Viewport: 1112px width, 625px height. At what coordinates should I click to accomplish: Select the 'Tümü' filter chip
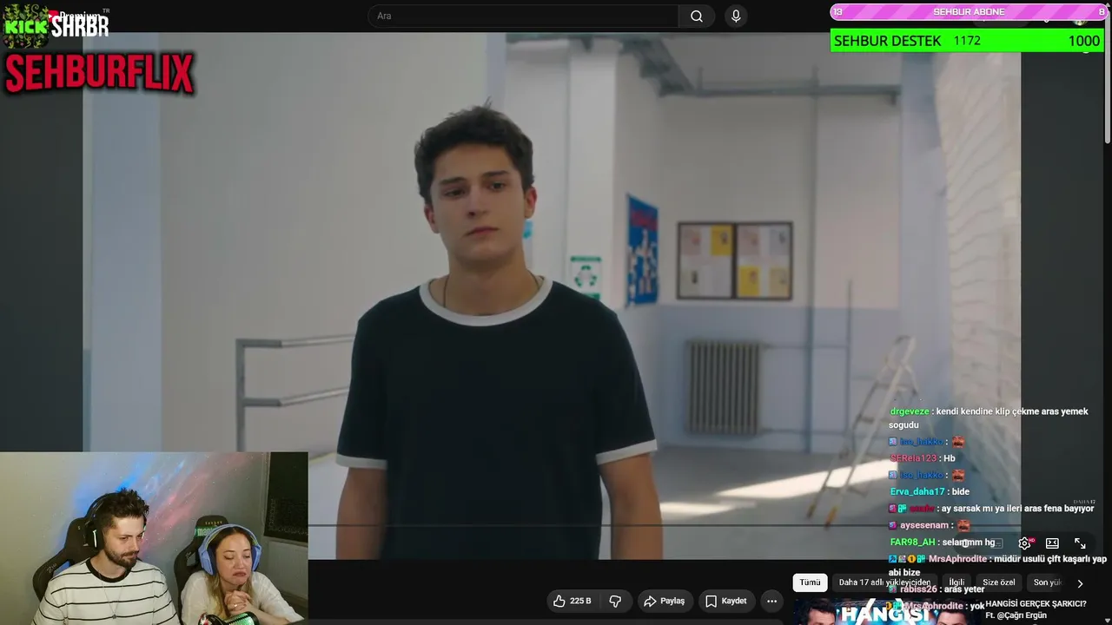[810, 582]
